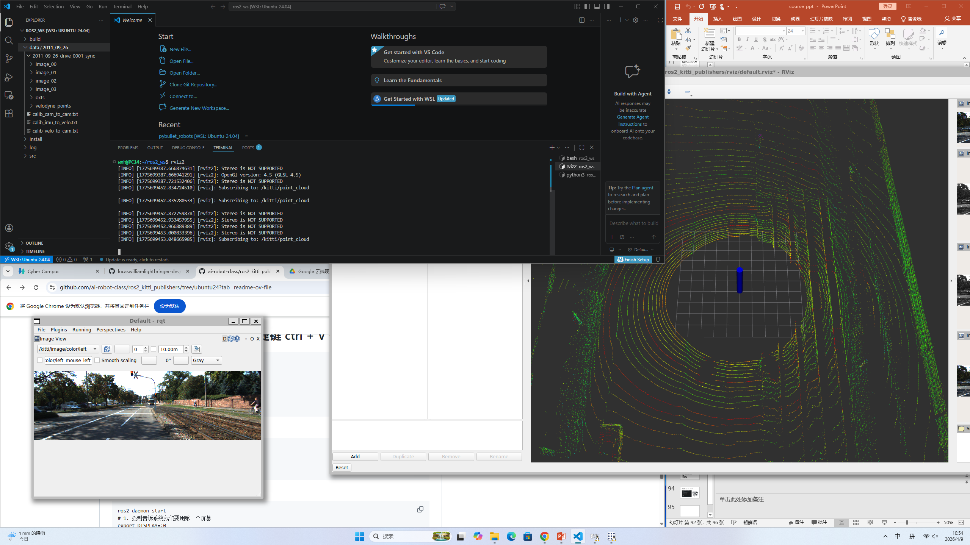Expand the OUTLINE section
This screenshot has height=545, width=970.
point(34,243)
